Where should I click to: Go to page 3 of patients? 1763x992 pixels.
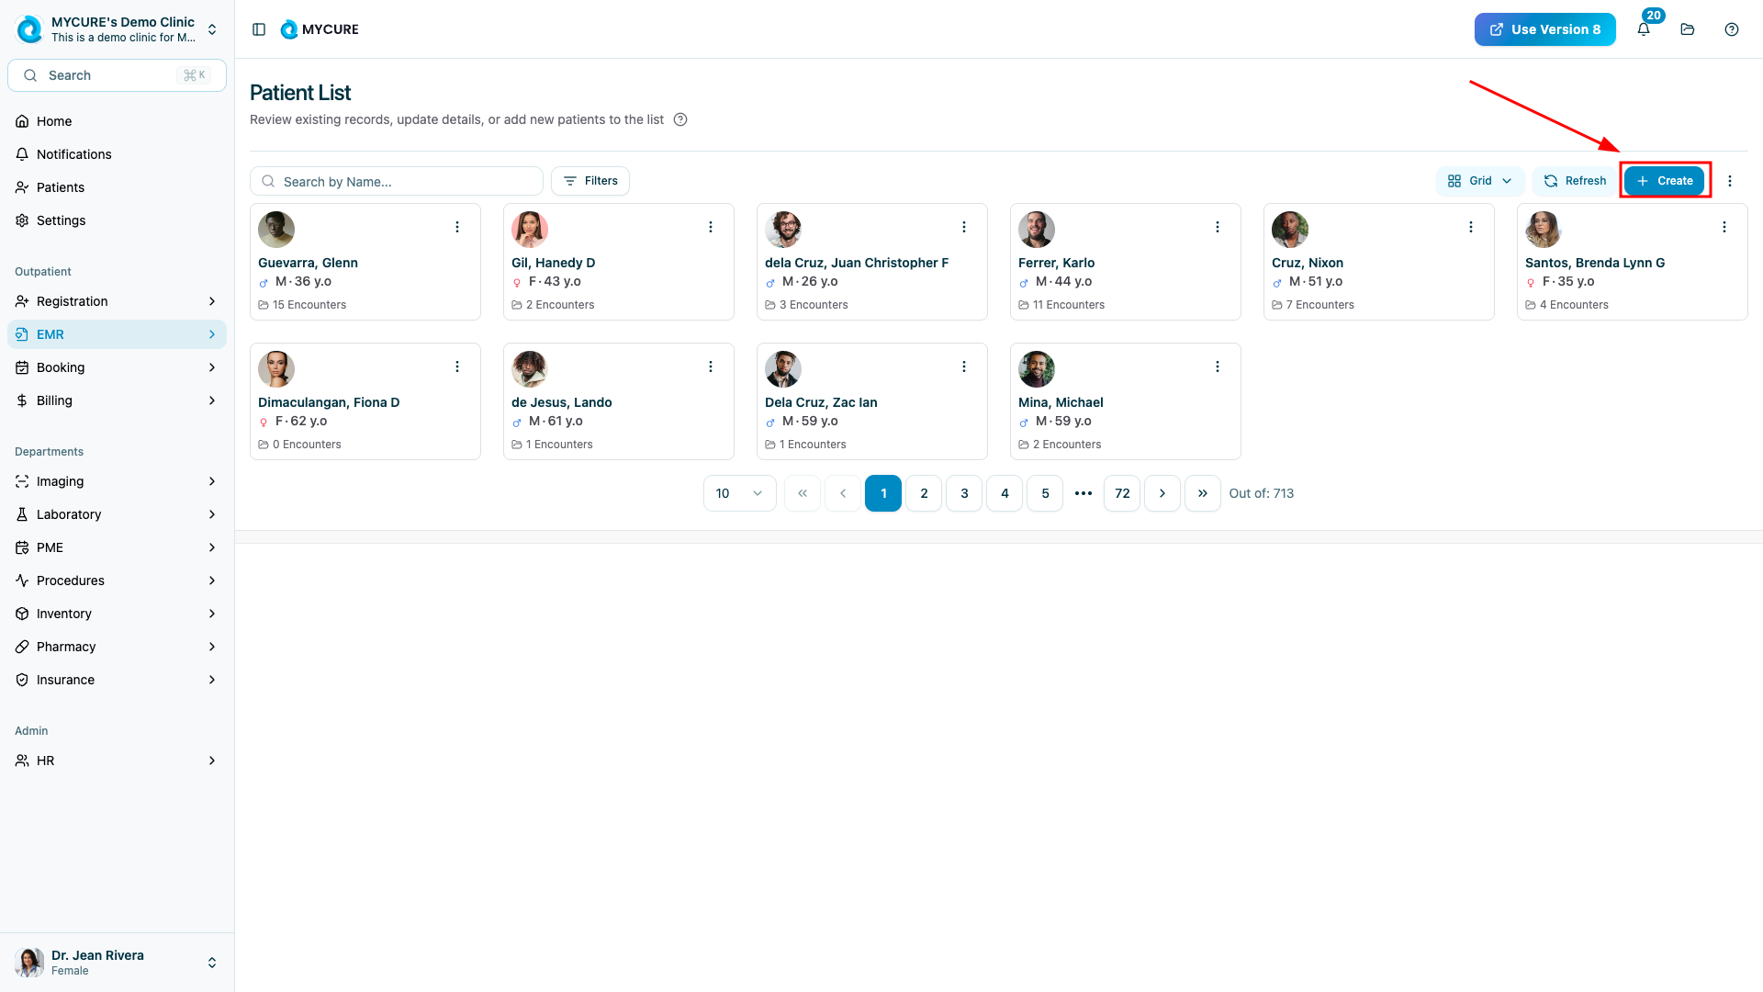pos(964,493)
